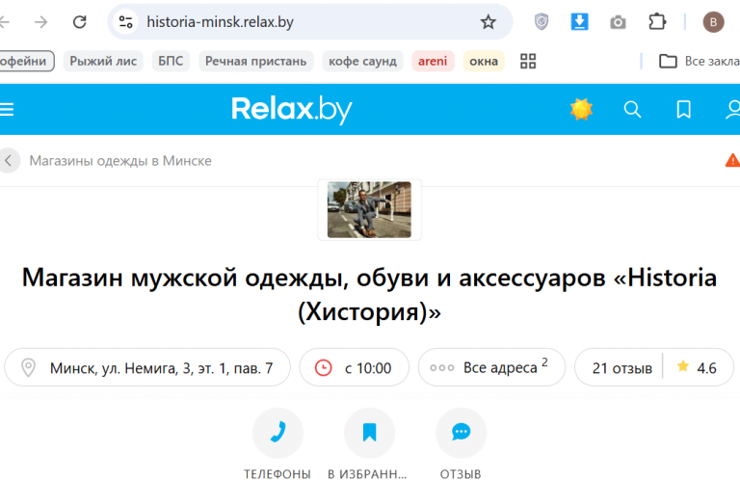740x482 pixels.
Task: Bookmark this page with star icon
Action: point(488,22)
